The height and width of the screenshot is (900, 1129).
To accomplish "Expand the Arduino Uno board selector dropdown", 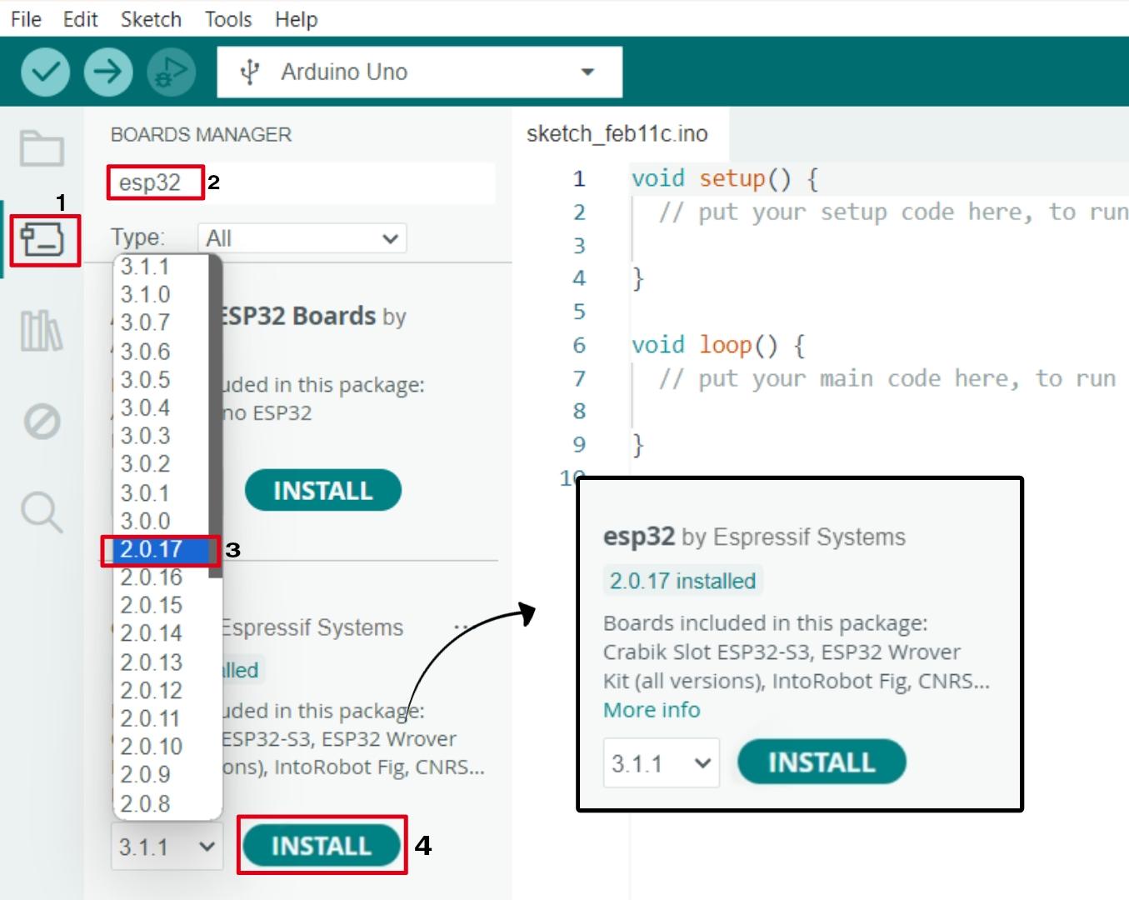I will pyautogui.click(x=420, y=72).
